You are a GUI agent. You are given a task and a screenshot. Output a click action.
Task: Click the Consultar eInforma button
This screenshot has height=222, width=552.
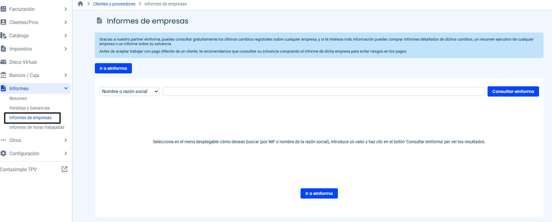513,91
